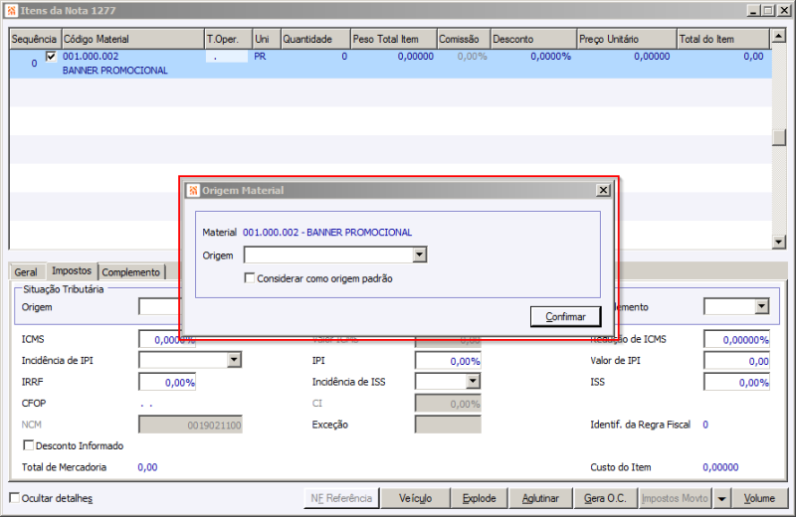
Task: Click the Uni column header
Action: point(267,39)
